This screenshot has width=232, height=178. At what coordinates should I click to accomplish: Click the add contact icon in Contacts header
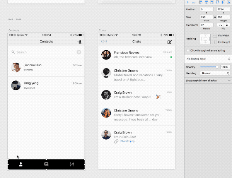(79, 42)
